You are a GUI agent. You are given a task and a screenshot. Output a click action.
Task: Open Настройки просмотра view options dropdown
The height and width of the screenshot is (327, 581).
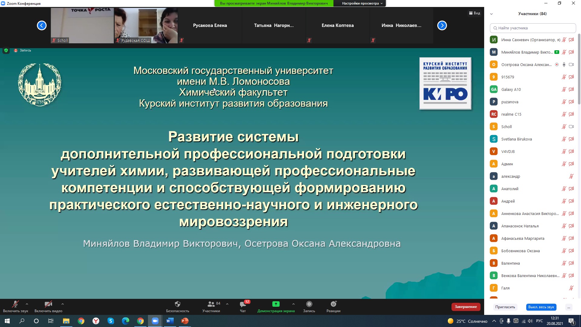pos(362,3)
